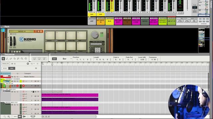Select the Mute tool in sequencer toolbar
213x119 pixels.
[18, 59]
